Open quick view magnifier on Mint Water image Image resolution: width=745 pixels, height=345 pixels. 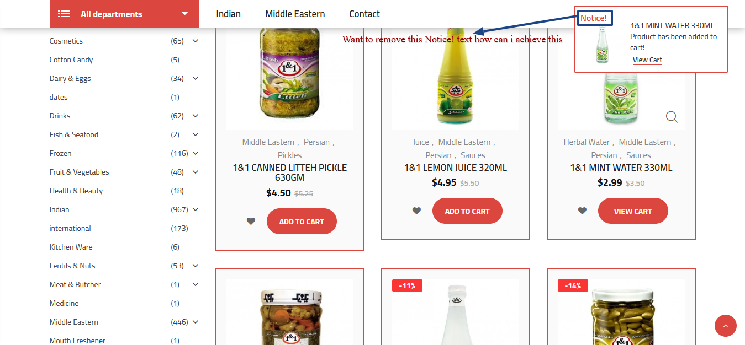click(672, 117)
